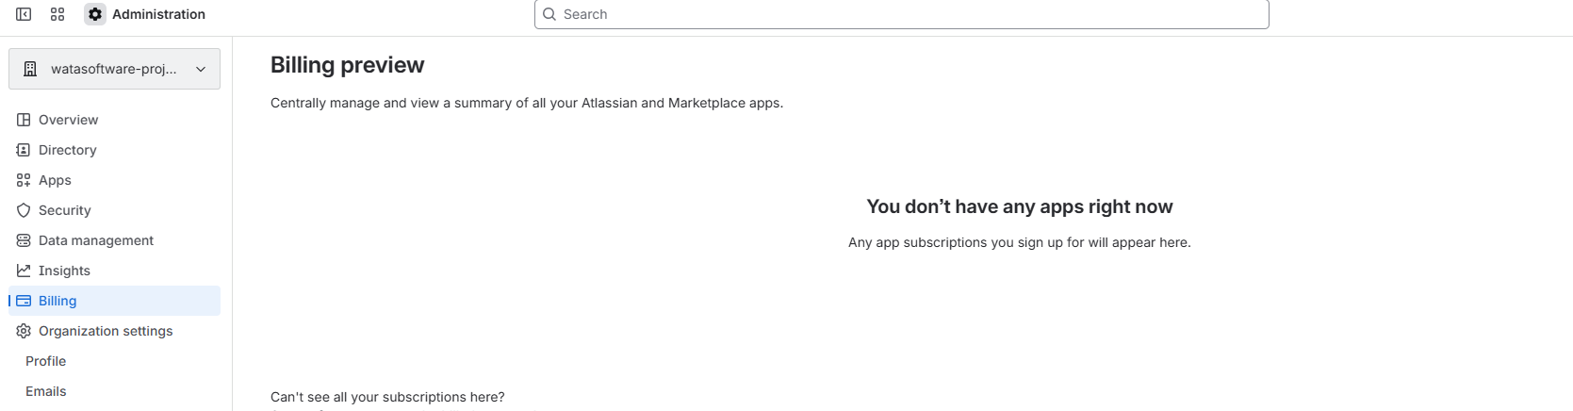
Task: Open the Profile sub-item
Action: [x=114, y=361]
